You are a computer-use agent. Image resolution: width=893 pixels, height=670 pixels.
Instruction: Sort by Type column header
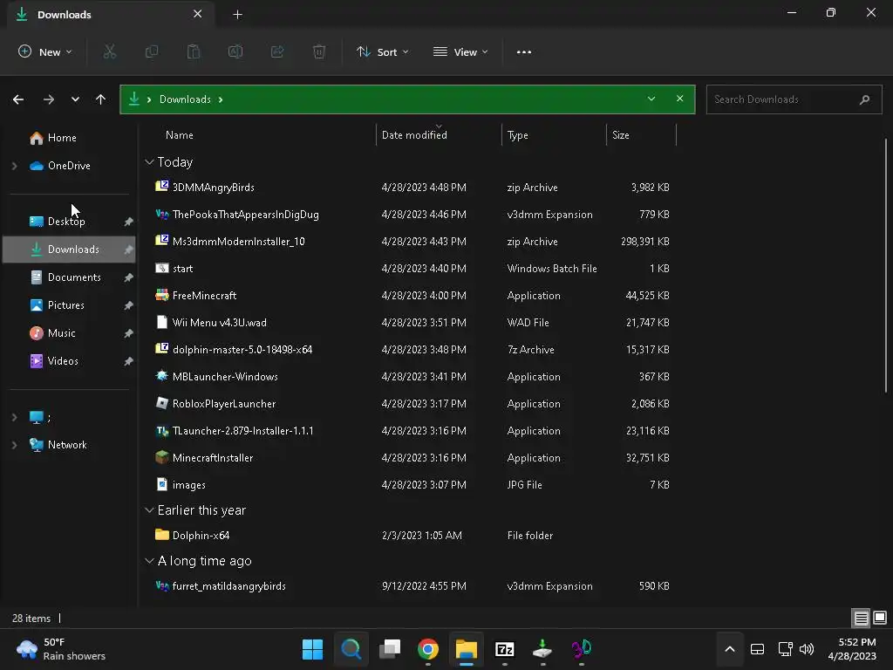coord(518,135)
